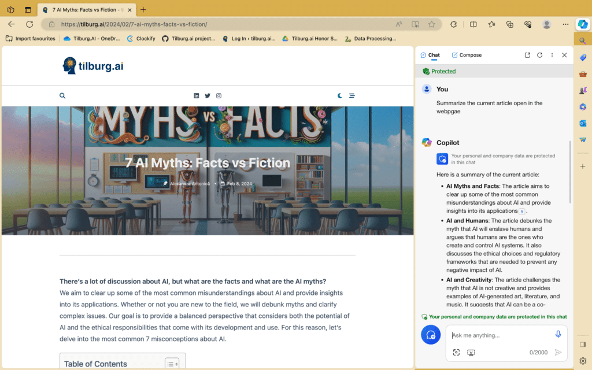Click the website search magnifier icon
Viewport: 592px width, 370px height.
pyautogui.click(x=62, y=96)
